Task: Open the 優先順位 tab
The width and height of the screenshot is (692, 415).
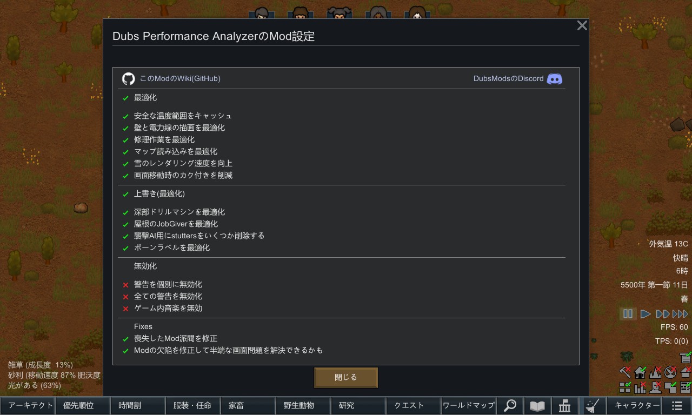Action: [83, 405]
